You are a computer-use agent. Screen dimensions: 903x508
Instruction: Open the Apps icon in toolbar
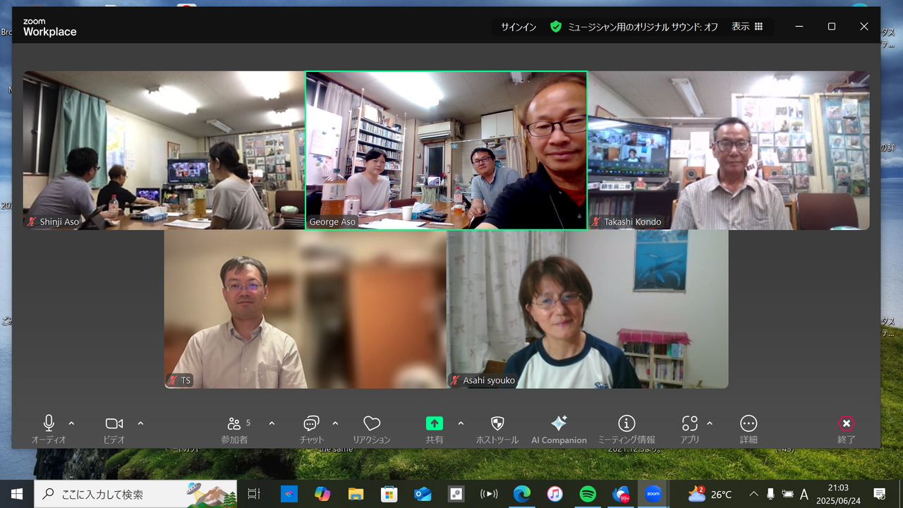(x=690, y=423)
